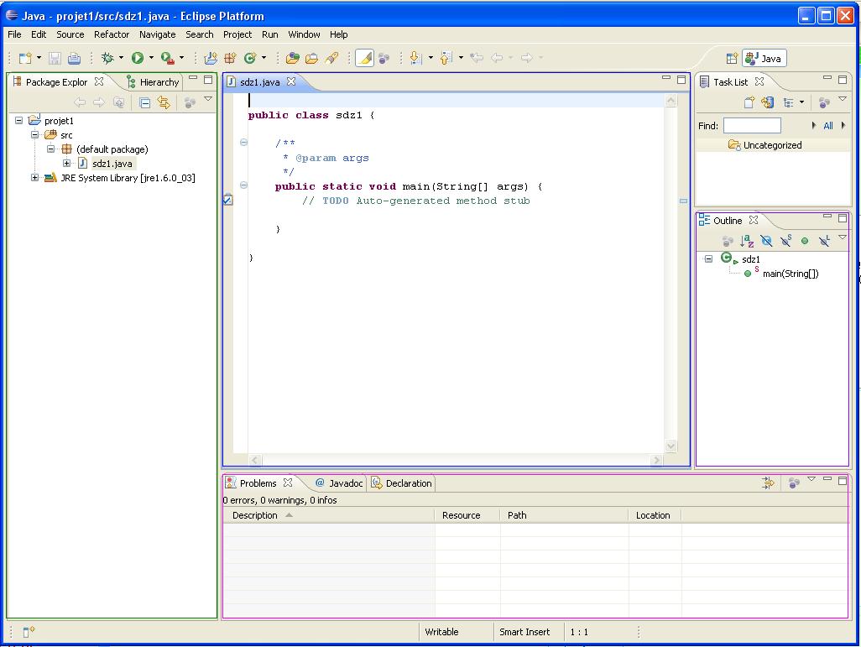Click New Task icon in Task List
The image size is (861, 647).
[x=749, y=102]
